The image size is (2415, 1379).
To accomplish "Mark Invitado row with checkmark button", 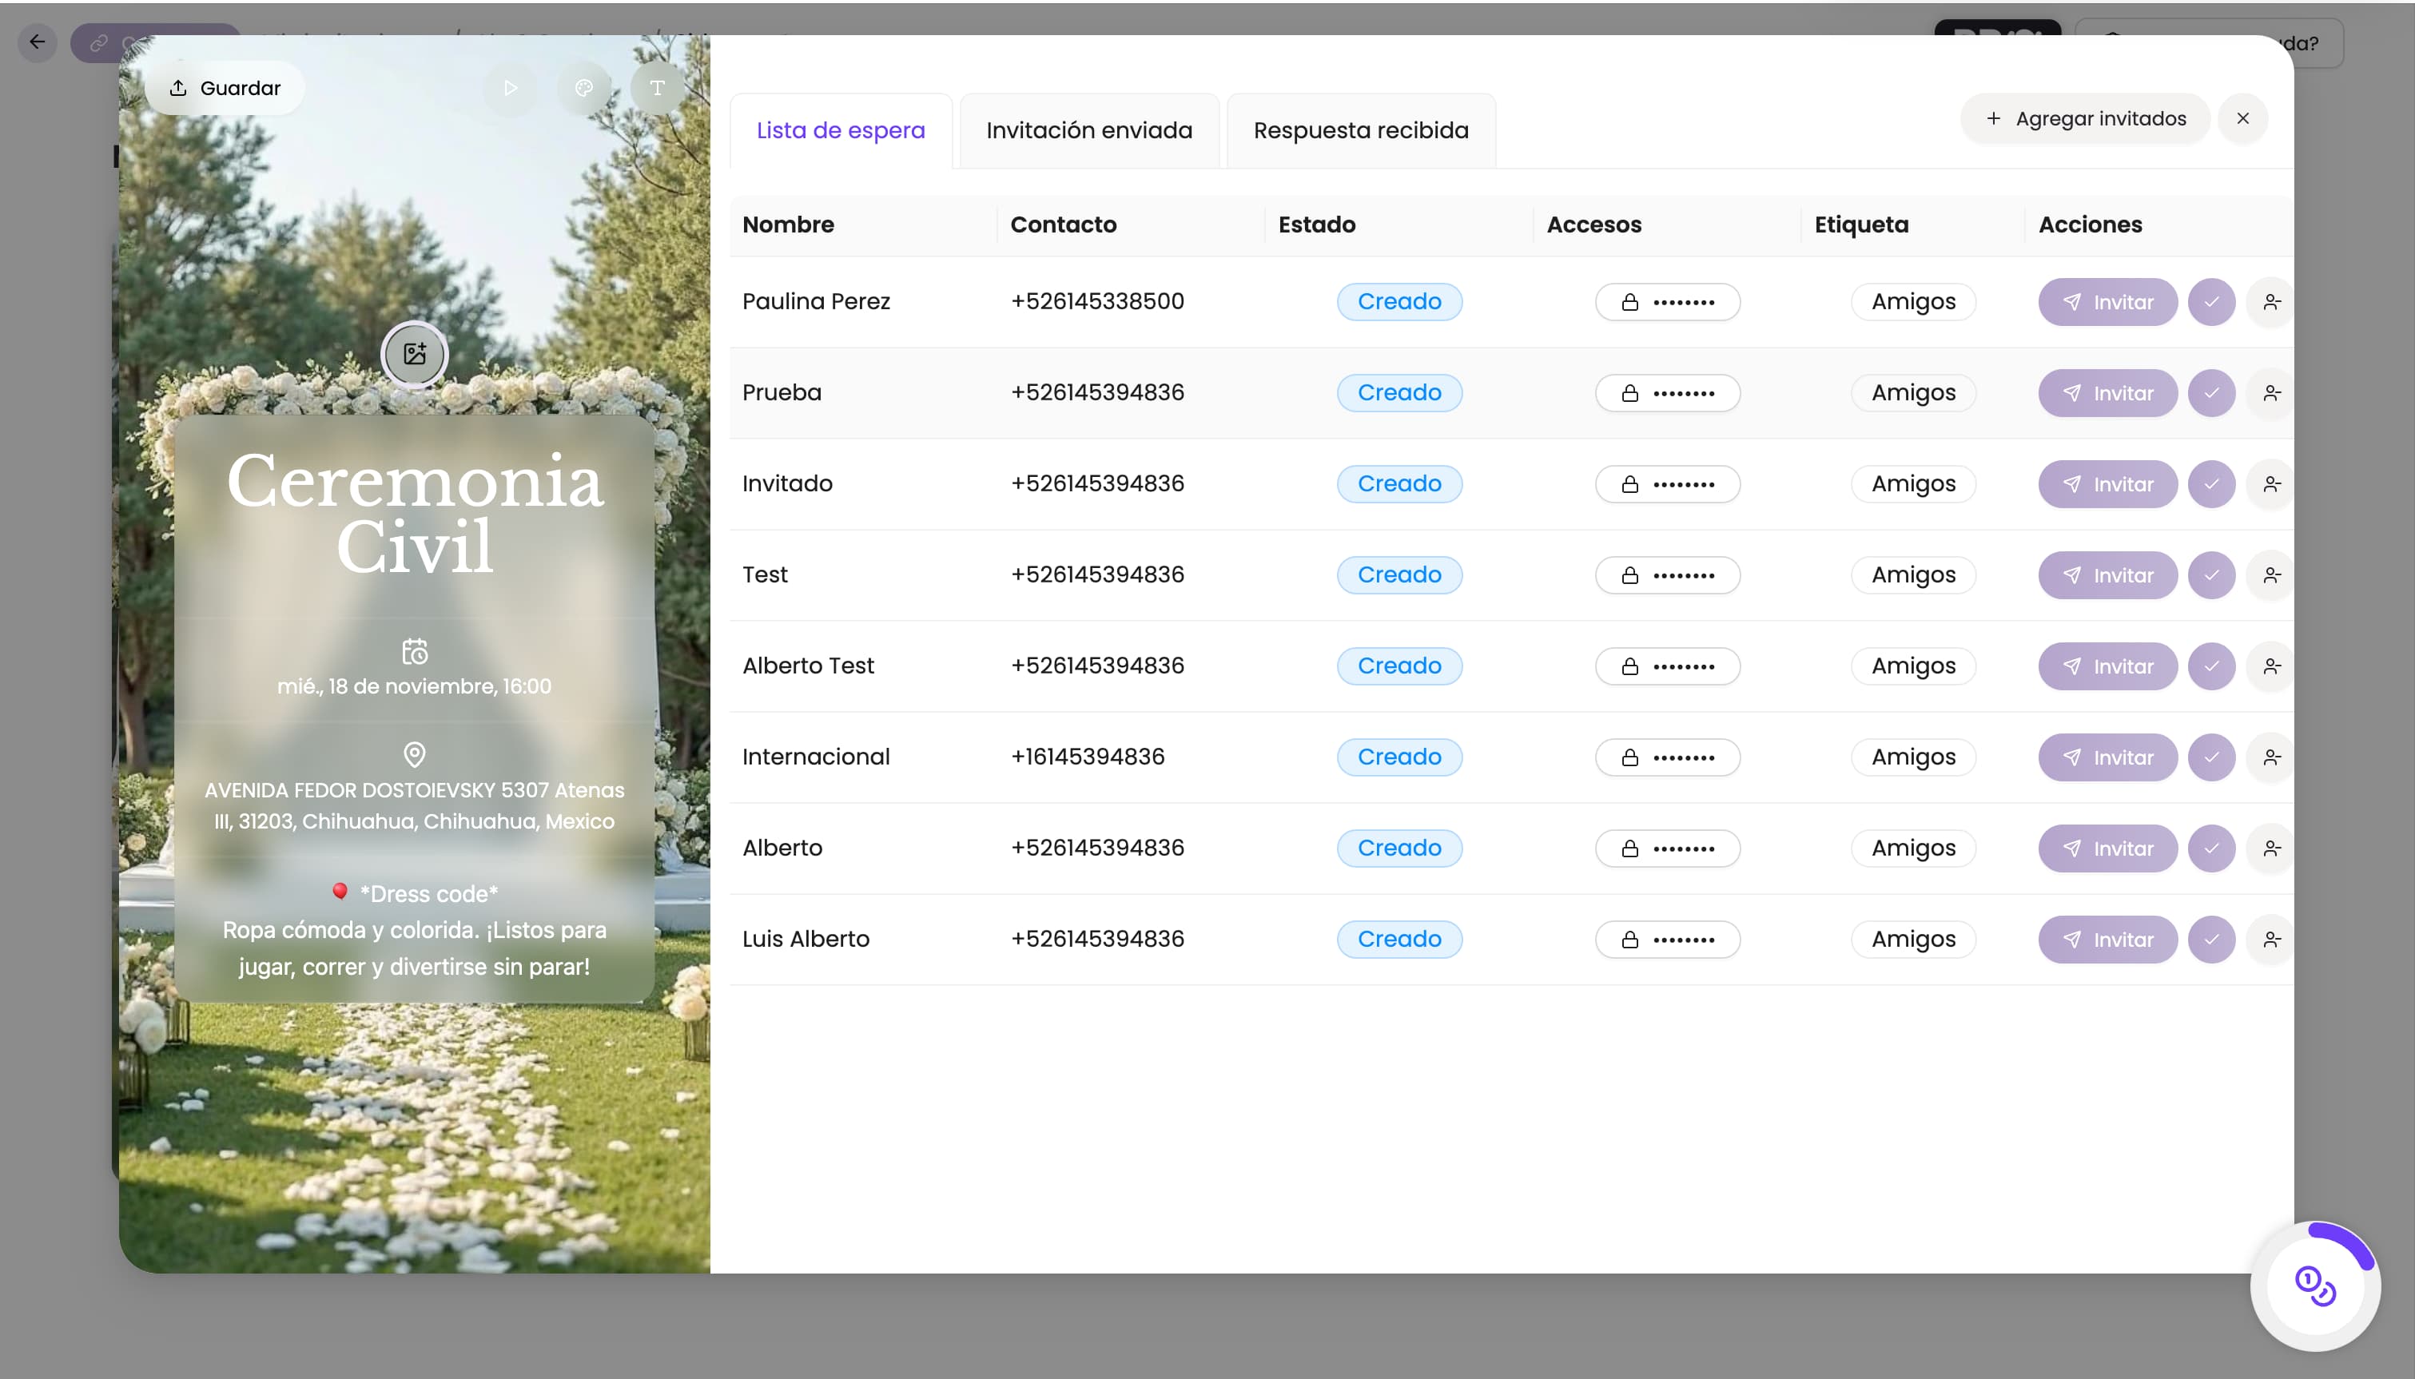I will tap(2211, 484).
